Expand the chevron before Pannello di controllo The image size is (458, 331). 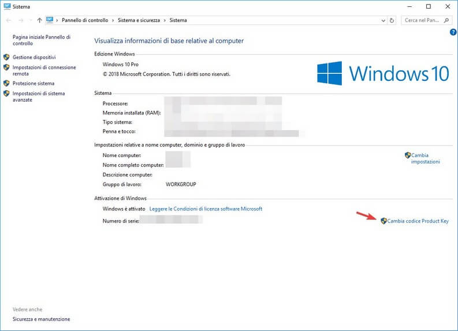coord(57,20)
